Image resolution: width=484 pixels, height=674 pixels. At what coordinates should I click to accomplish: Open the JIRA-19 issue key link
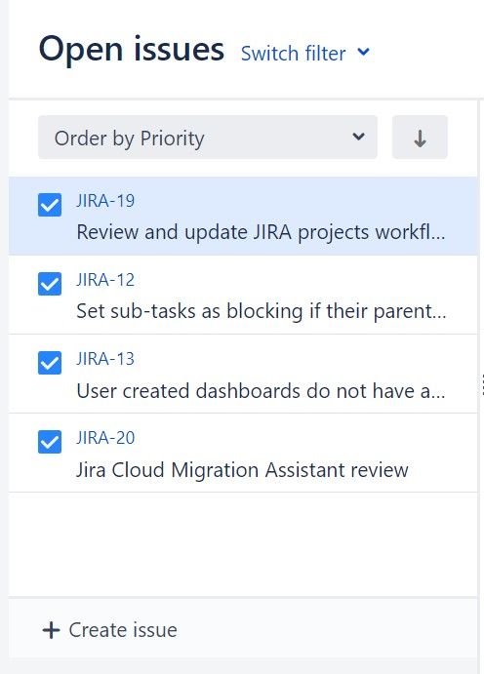[105, 201]
